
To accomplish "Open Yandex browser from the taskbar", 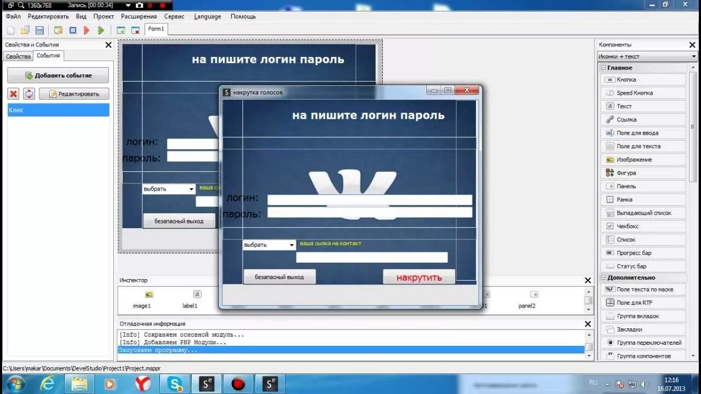I will pyautogui.click(x=143, y=384).
